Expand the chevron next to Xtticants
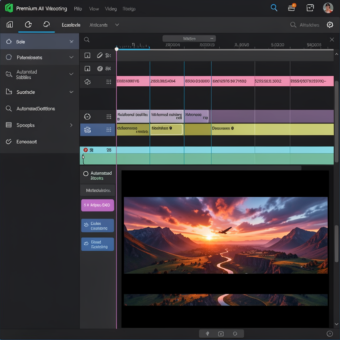 pos(117,25)
